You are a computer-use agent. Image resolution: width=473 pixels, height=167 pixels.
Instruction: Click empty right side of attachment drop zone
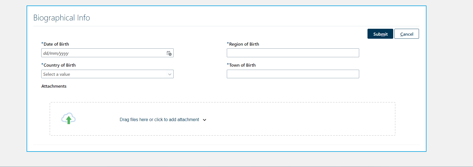[305, 119]
